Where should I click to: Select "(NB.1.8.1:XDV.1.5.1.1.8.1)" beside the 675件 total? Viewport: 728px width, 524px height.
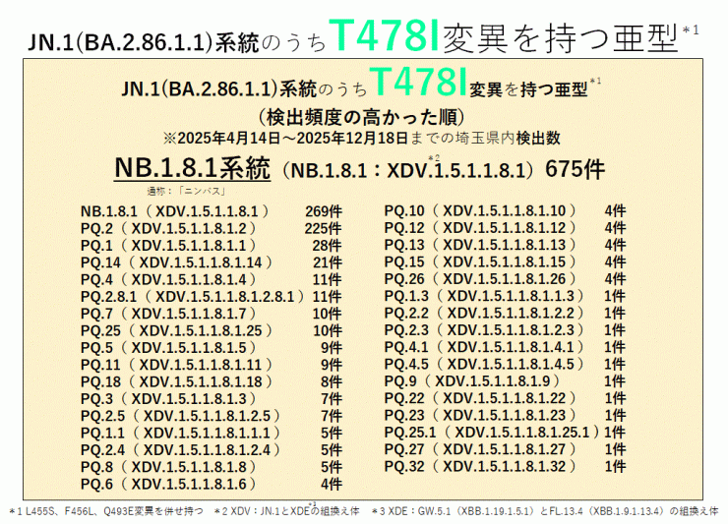pos(408,170)
